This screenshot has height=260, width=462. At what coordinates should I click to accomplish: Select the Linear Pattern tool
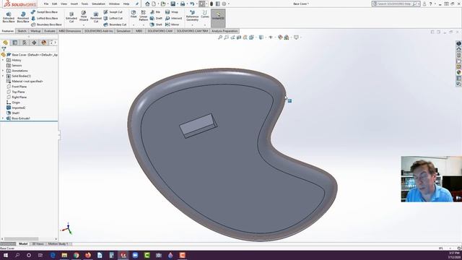click(x=143, y=16)
